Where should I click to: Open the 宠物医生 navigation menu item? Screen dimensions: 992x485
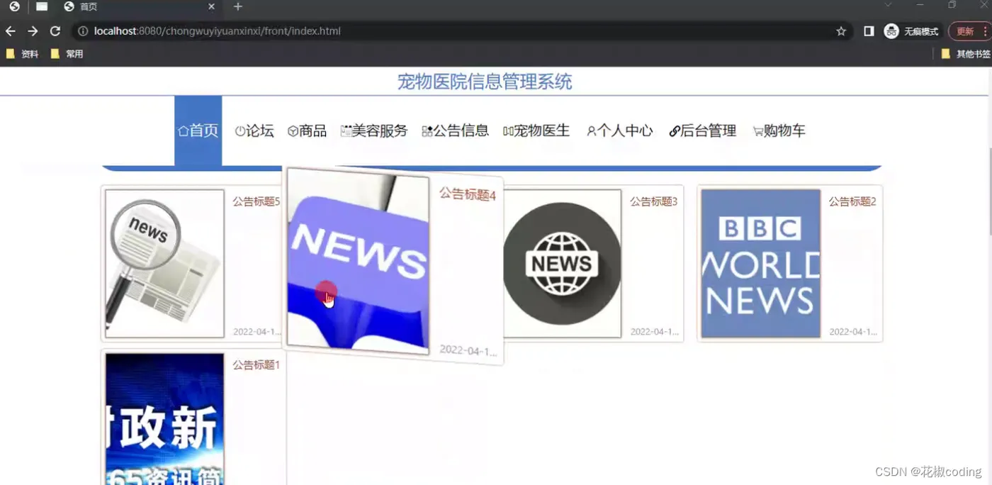click(x=536, y=130)
